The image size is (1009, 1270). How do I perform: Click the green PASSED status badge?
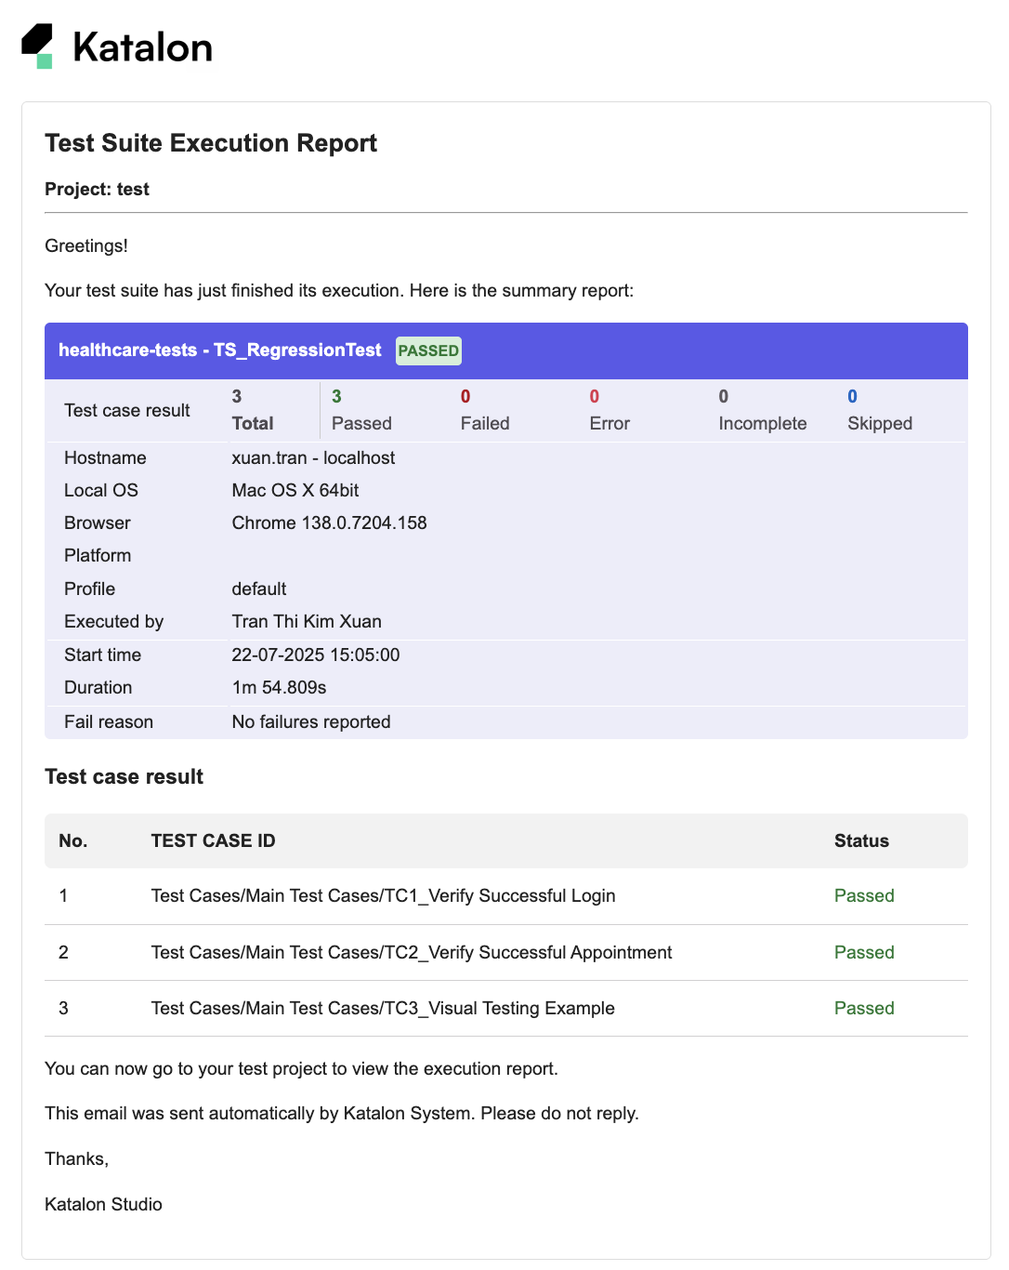pyautogui.click(x=428, y=351)
